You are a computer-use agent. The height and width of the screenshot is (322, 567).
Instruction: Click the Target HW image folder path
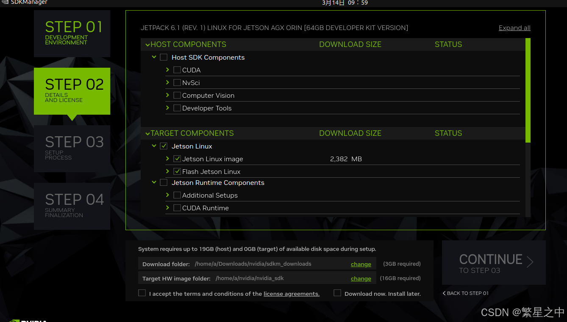coord(257,278)
